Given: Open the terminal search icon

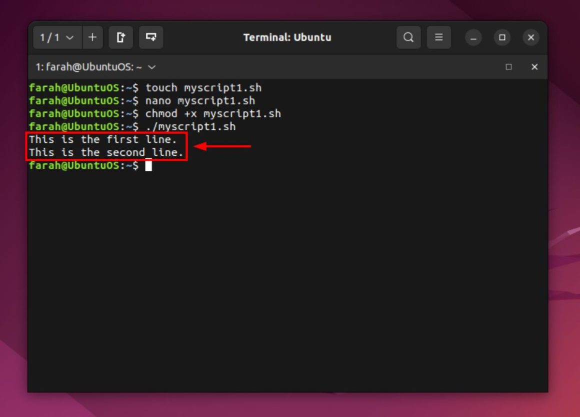Looking at the screenshot, I should (408, 37).
